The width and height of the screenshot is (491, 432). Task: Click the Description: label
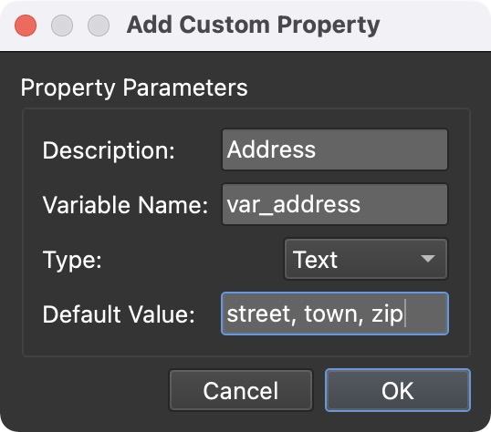point(109,150)
